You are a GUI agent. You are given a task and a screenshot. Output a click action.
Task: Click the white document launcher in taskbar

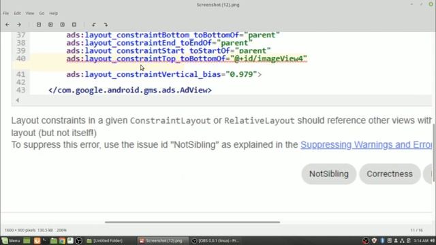pyautogui.click(x=70, y=240)
